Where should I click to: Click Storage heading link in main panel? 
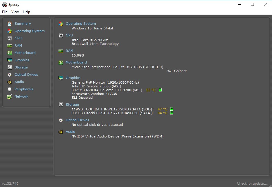[72, 105]
